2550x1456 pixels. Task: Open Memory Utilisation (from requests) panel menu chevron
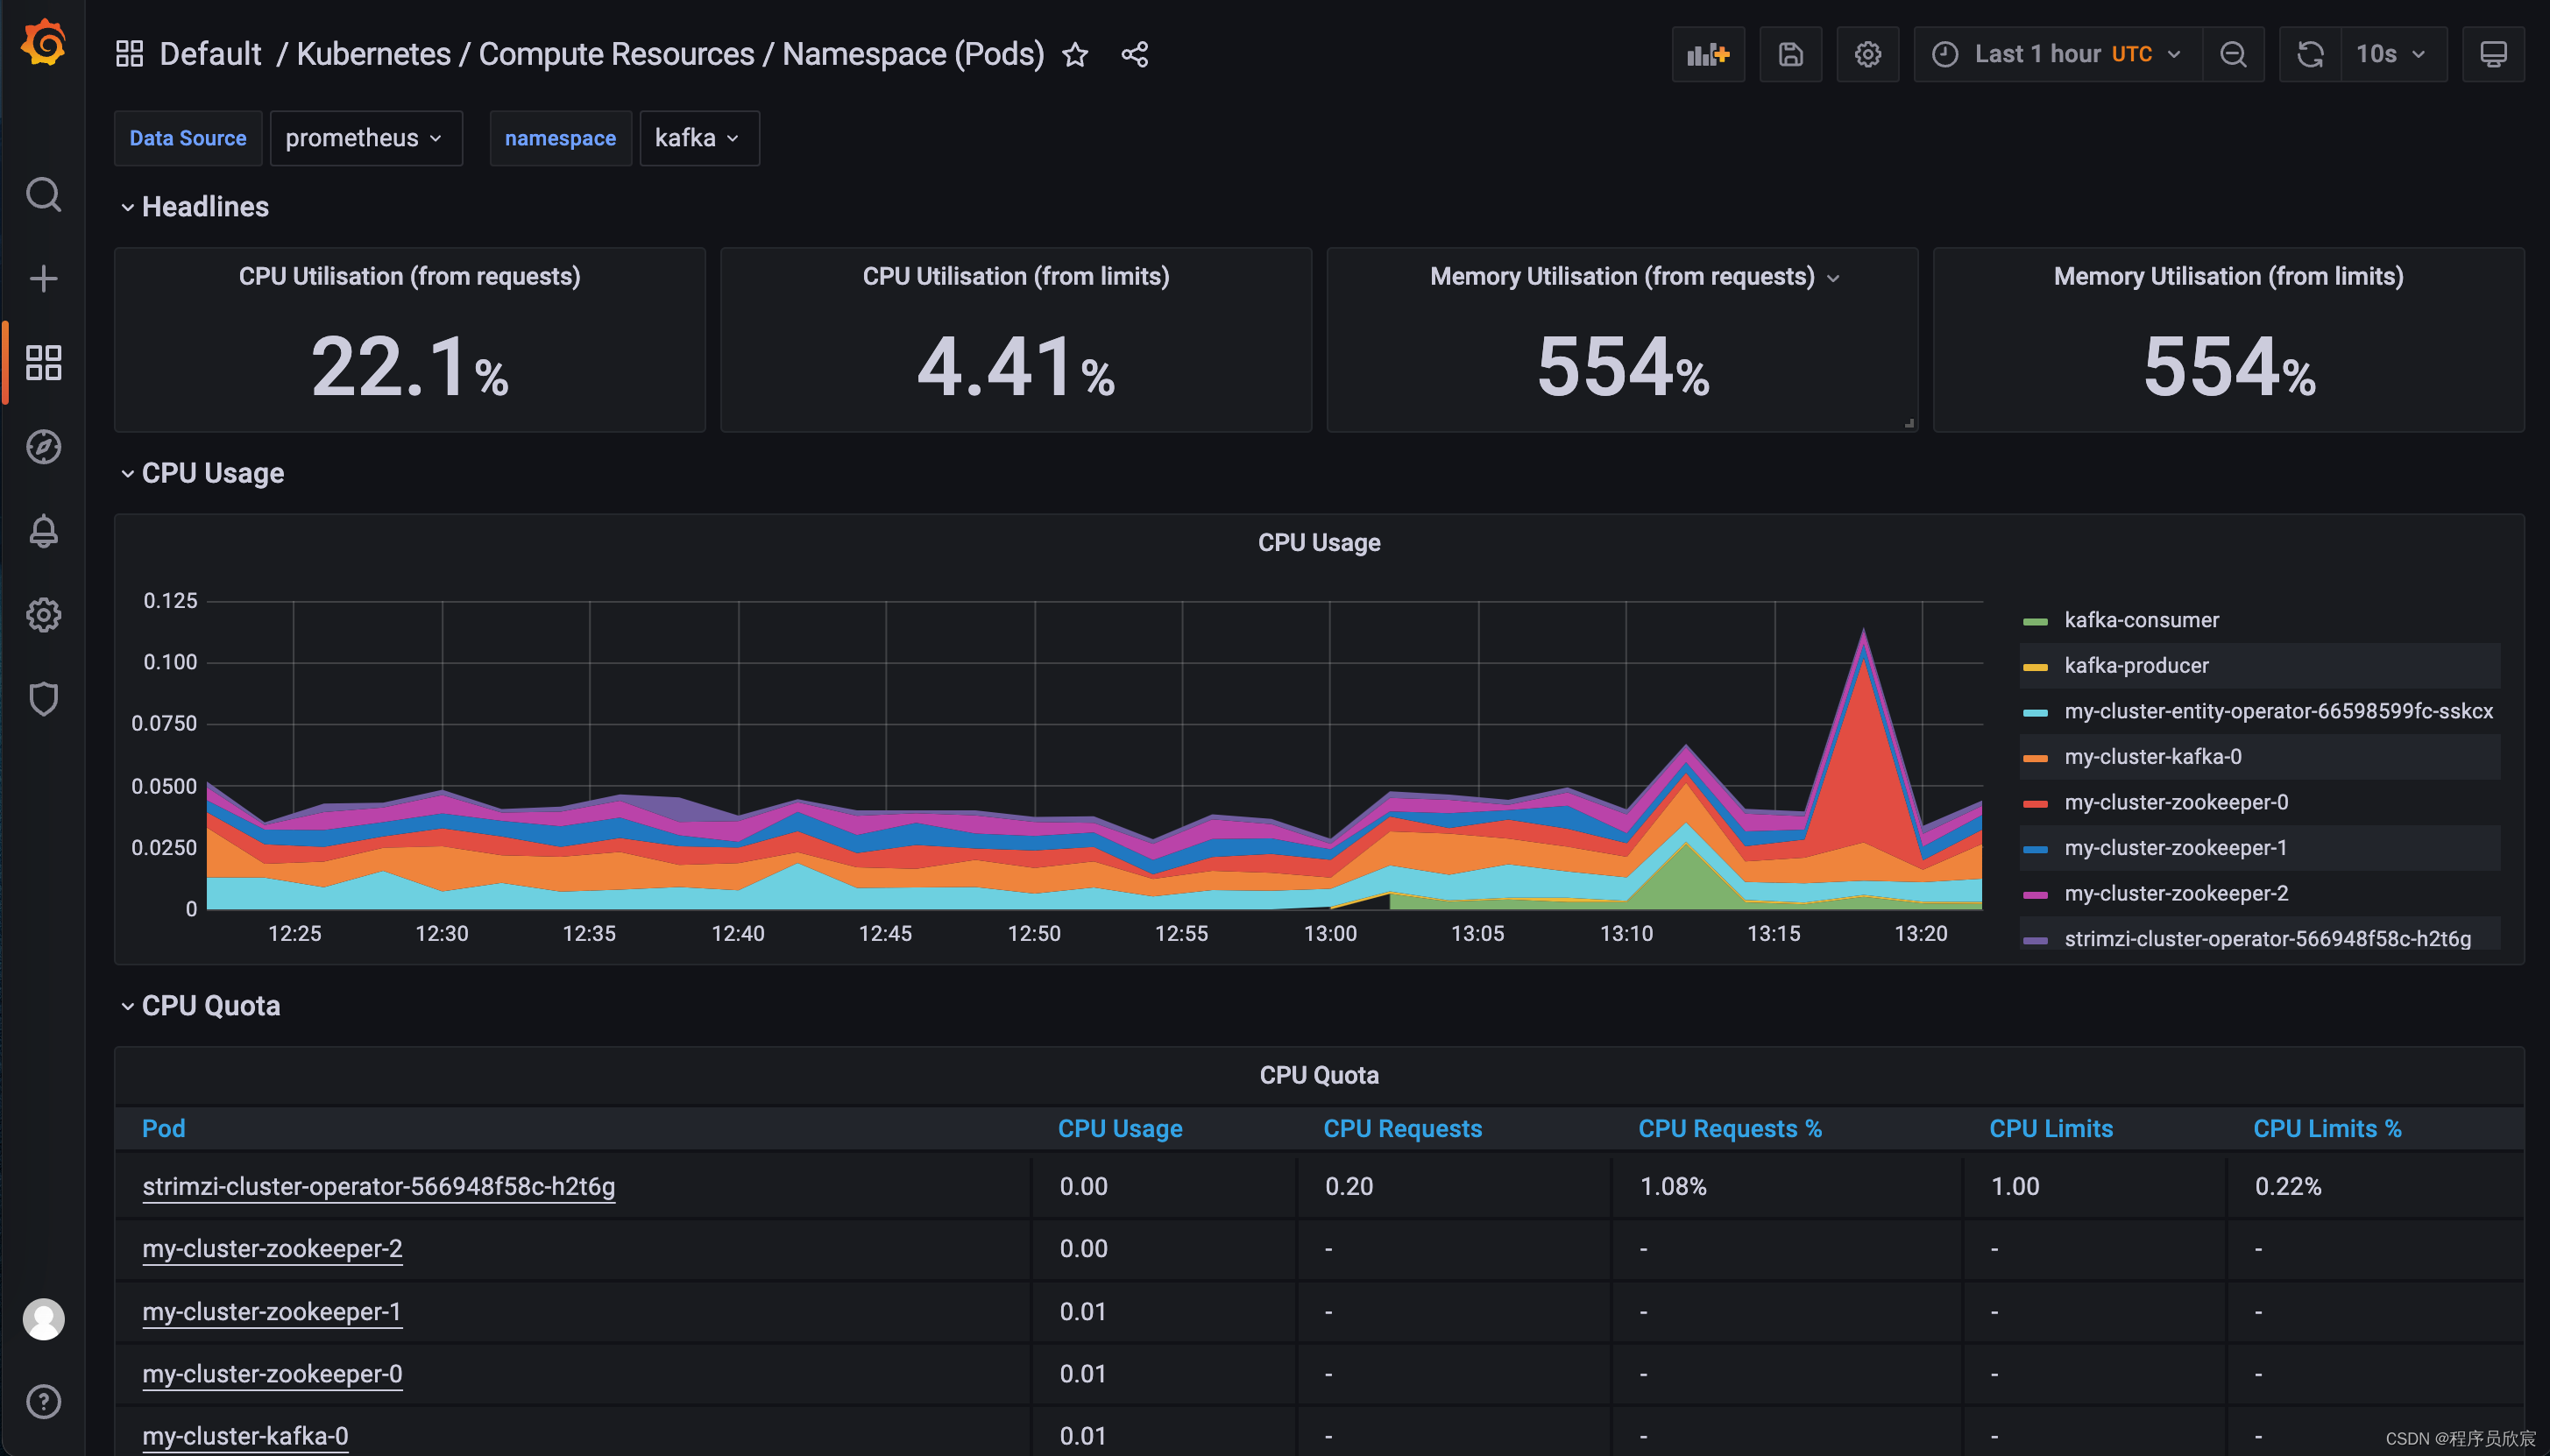pyautogui.click(x=1833, y=278)
